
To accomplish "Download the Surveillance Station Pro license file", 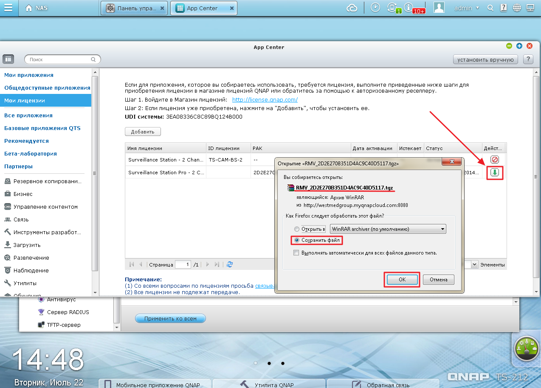I will click(495, 173).
